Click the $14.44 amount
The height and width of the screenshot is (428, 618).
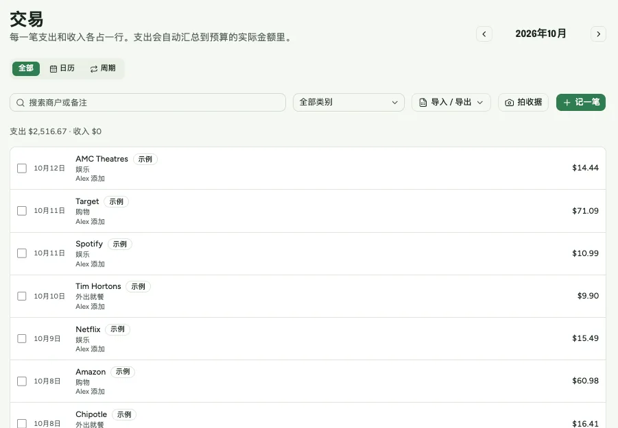[x=585, y=168]
